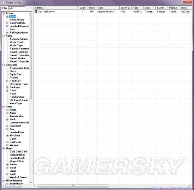Expand the Weapon tree node

coord(7,145)
